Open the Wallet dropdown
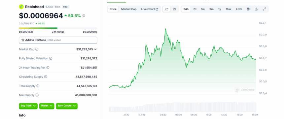The width and height of the screenshot is (284, 119). (x=47, y=106)
